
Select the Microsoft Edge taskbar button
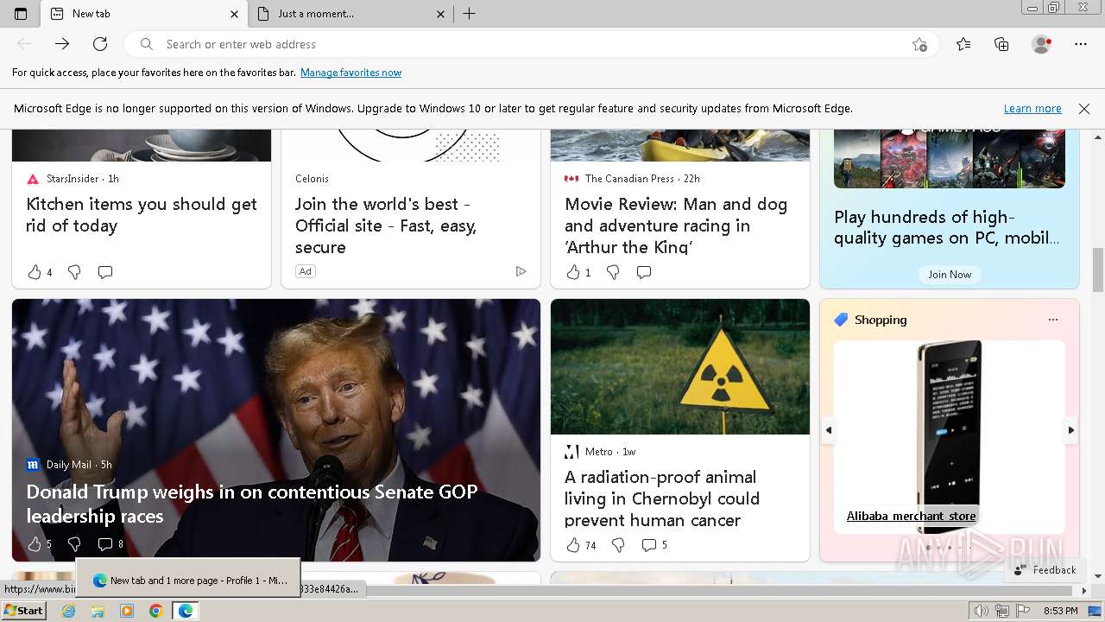[x=185, y=611]
